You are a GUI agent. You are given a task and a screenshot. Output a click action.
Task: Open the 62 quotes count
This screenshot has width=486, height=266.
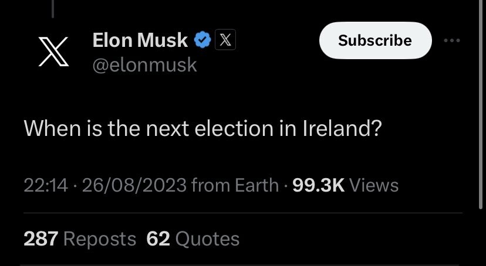[x=158, y=239]
